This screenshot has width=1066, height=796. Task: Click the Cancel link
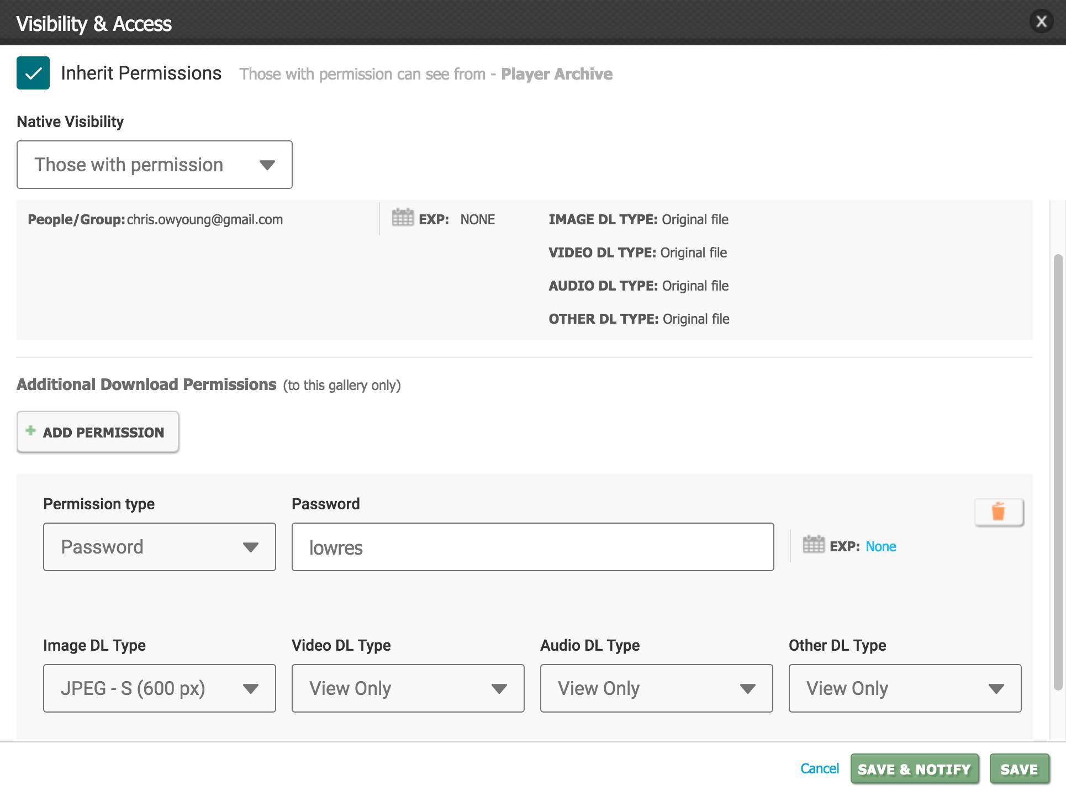click(x=819, y=768)
